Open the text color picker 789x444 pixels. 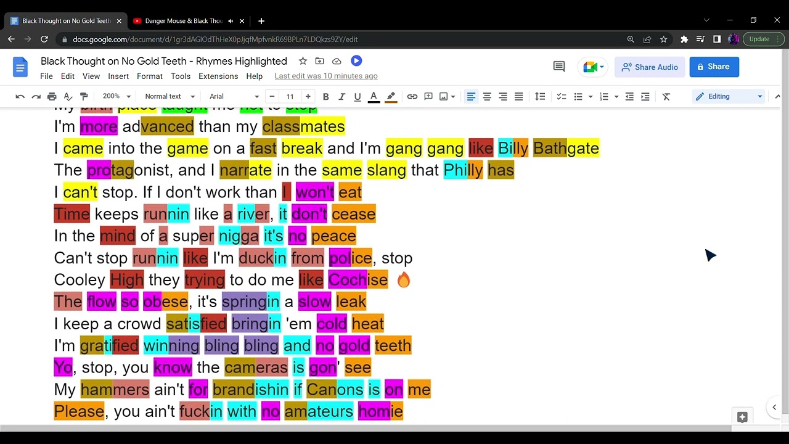(x=374, y=96)
